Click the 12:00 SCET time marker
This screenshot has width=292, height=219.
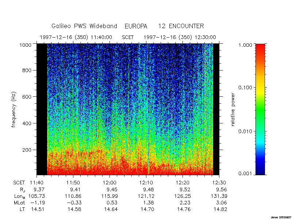[x=110, y=183]
